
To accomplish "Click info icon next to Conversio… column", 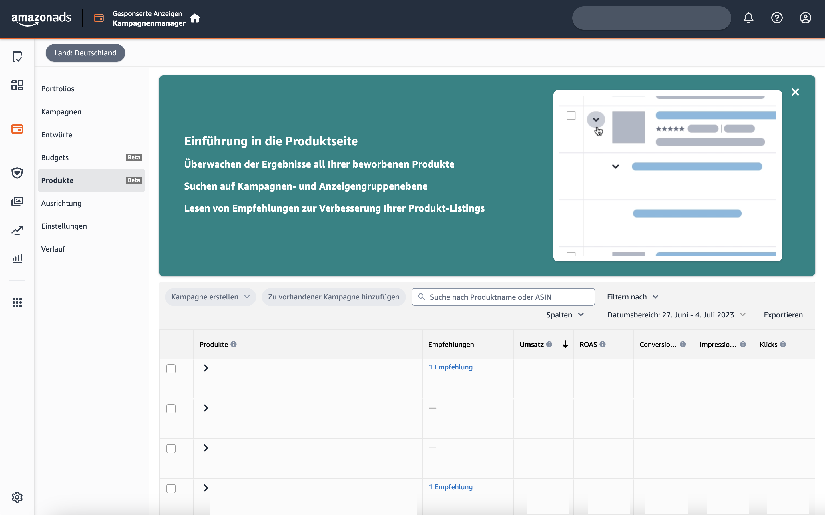I will pyautogui.click(x=683, y=344).
